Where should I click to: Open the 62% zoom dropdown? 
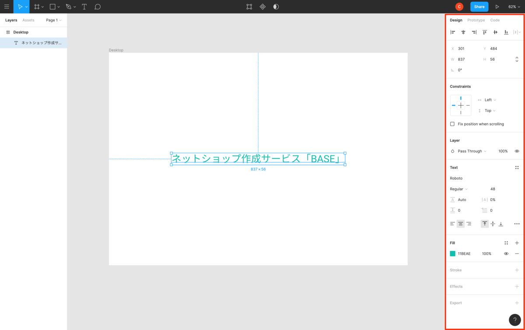tap(514, 7)
